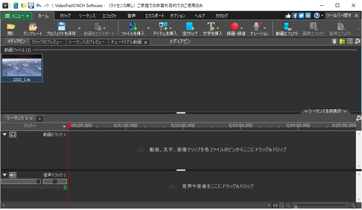Collapse the 動画トラック 1 triangle
362x210 pixels.
pos(5,134)
